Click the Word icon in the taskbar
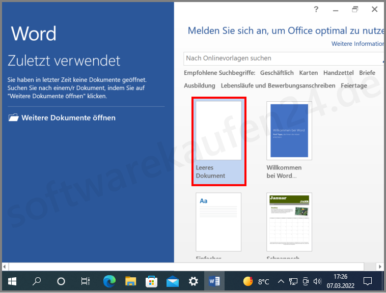Image resolution: width=386 pixels, height=293 pixels. (214, 281)
